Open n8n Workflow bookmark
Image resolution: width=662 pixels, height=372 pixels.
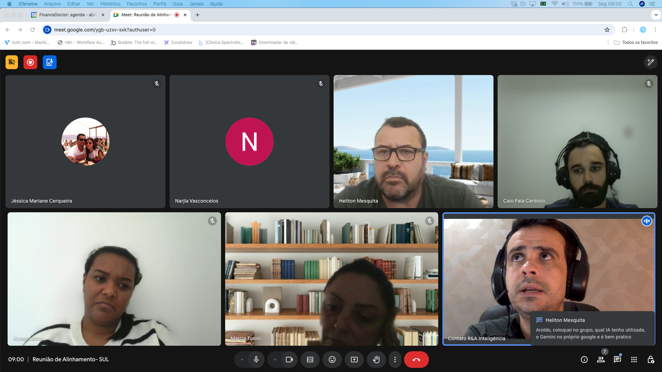pos(81,43)
